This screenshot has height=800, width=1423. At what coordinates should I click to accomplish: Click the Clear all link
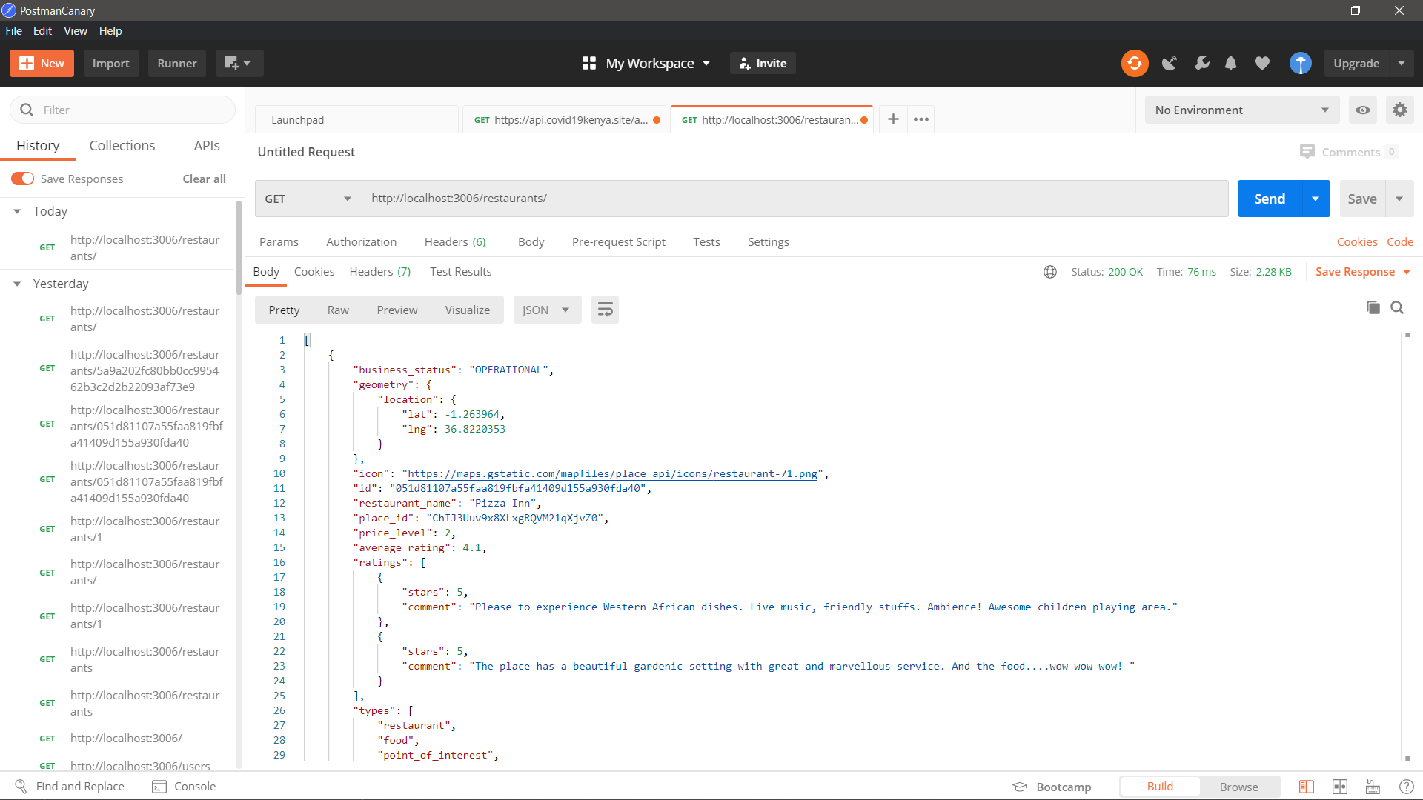tap(204, 179)
